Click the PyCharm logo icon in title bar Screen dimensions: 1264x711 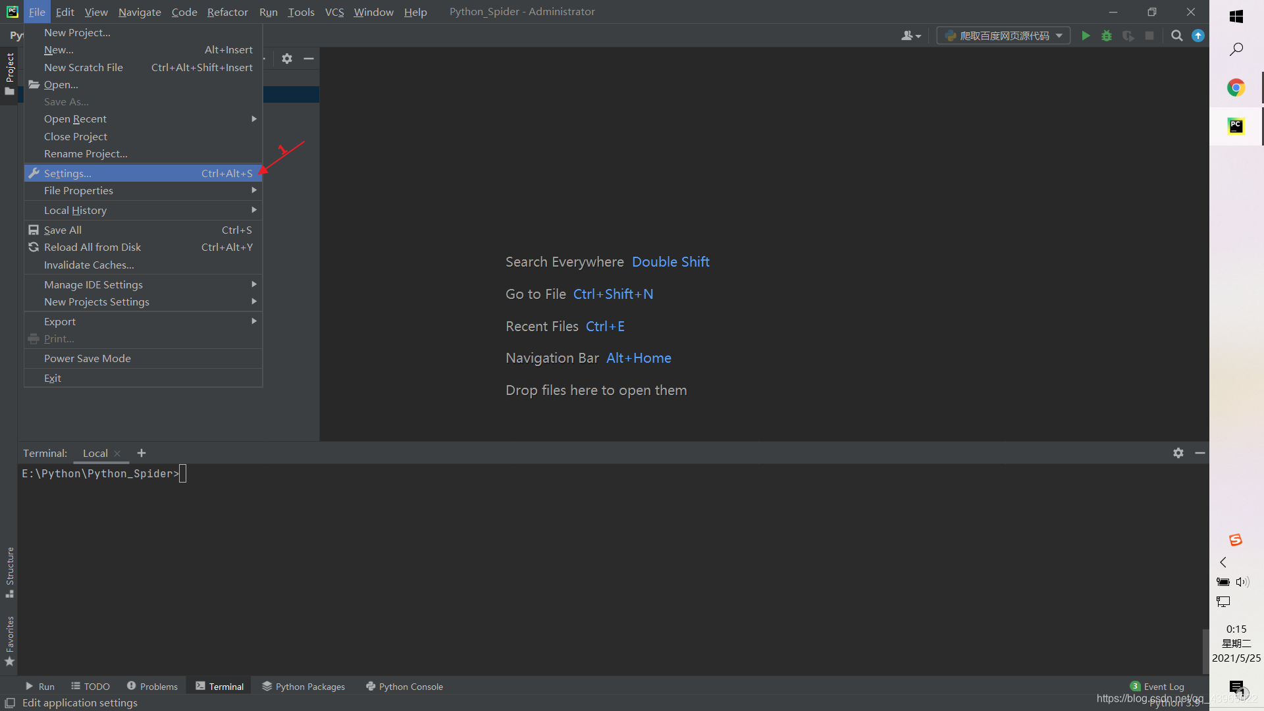(x=12, y=12)
